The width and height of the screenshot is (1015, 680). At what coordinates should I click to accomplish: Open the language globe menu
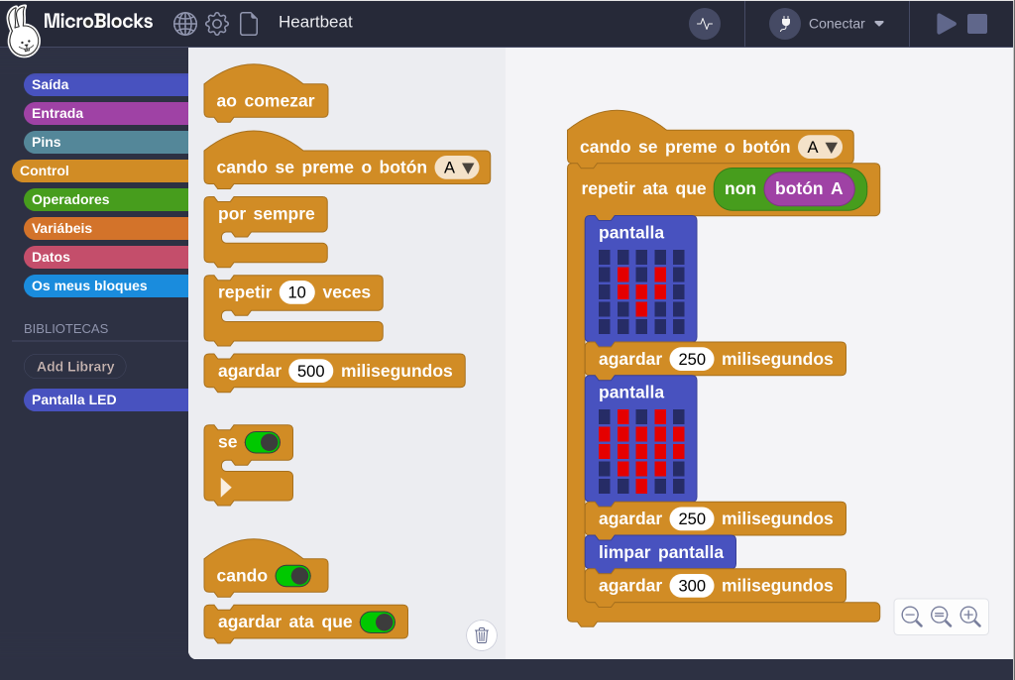(185, 24)
